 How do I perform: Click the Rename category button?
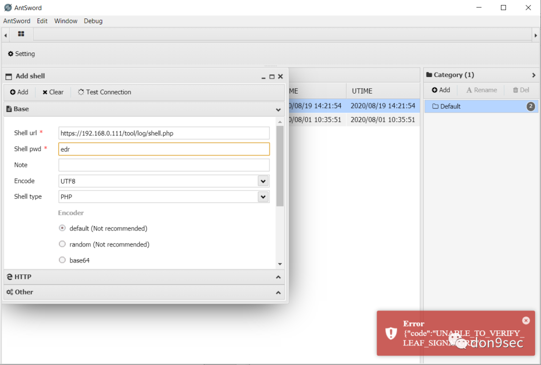pyautogui.click(x=482, y=90)
